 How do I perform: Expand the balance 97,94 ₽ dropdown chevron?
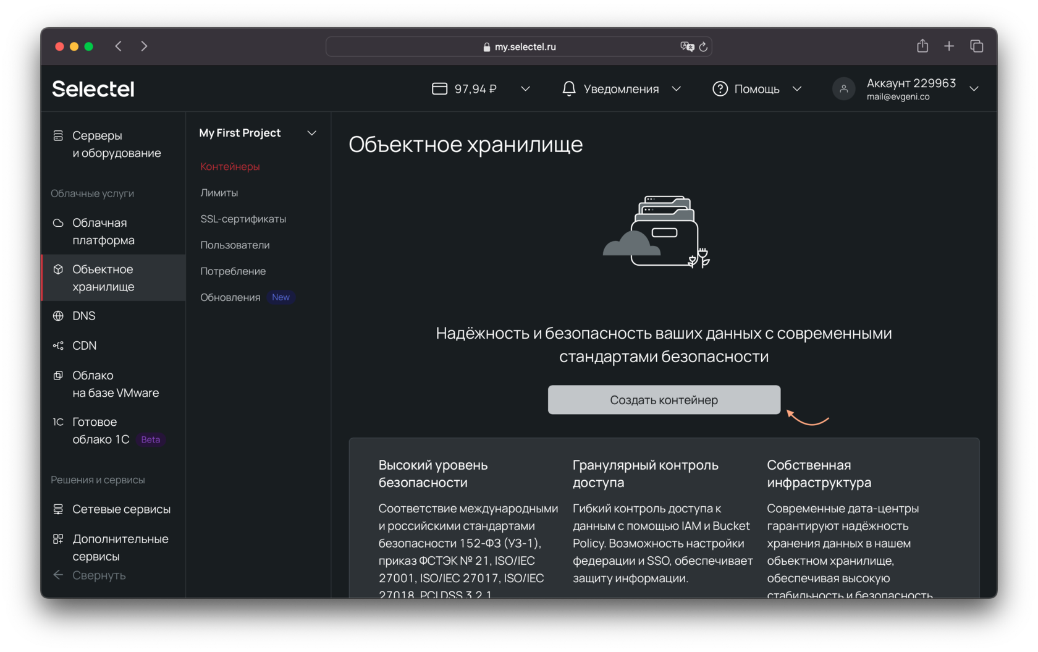(x=526, y=89)
